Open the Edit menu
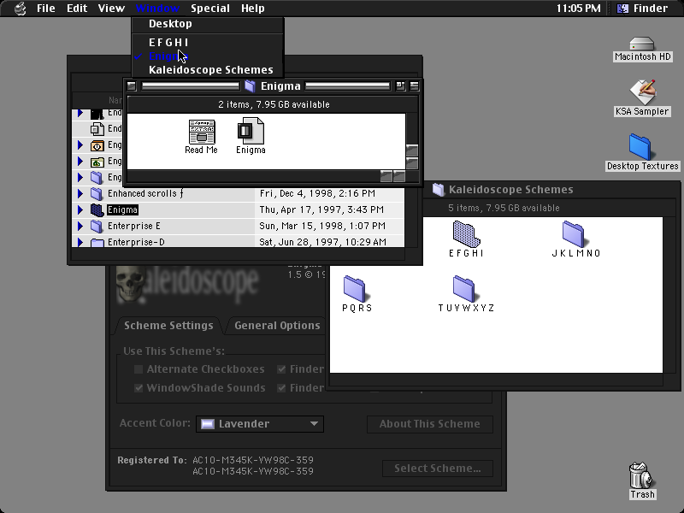The width and height of the screenshot is (684, 513). tap(77, 9)
